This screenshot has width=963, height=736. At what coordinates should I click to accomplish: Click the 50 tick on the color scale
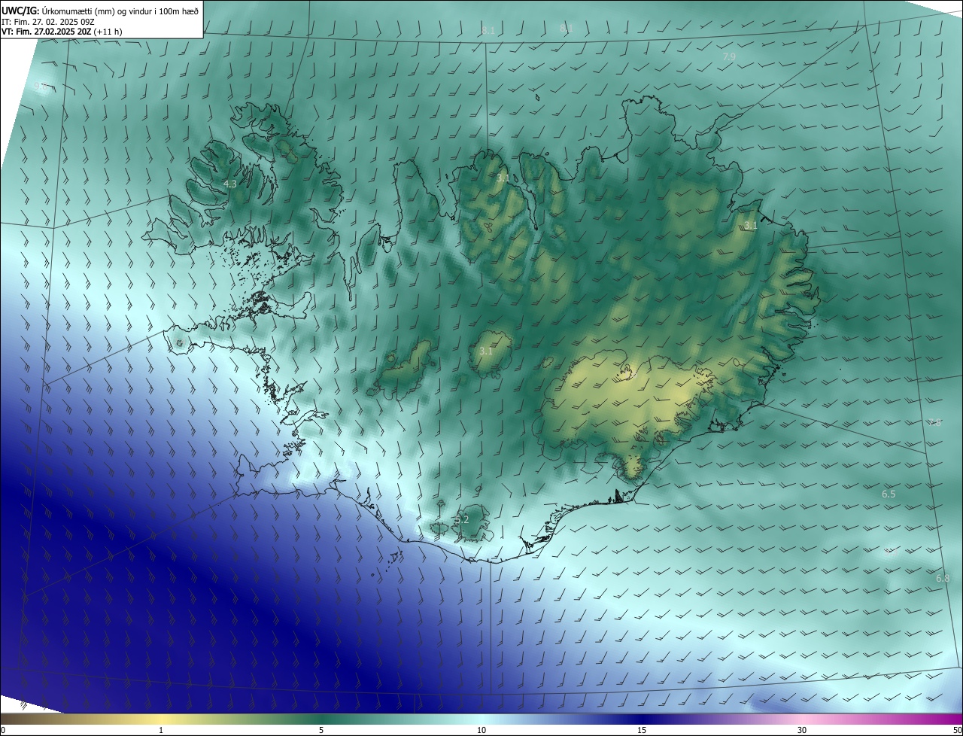click(x=957, y=730)
